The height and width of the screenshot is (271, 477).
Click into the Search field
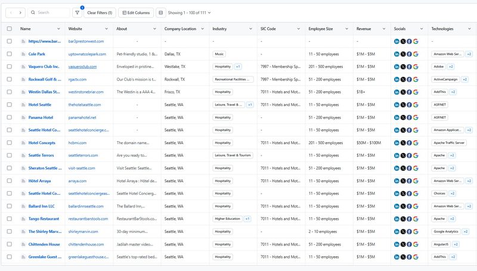pos(49,13)
